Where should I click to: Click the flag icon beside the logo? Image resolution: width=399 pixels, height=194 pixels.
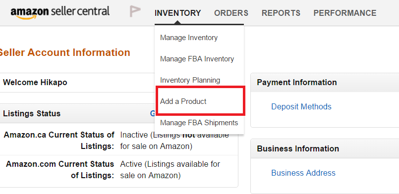coord(135,11)
